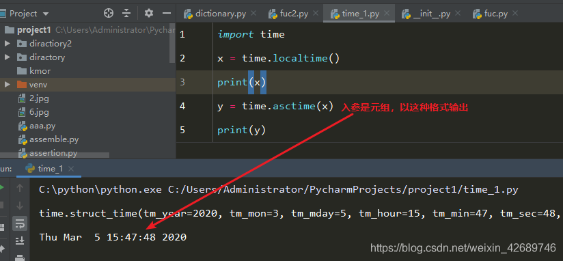Click the Stop process button
The height and width of the screenshot is (261, 563).
(x=2, y=206)
